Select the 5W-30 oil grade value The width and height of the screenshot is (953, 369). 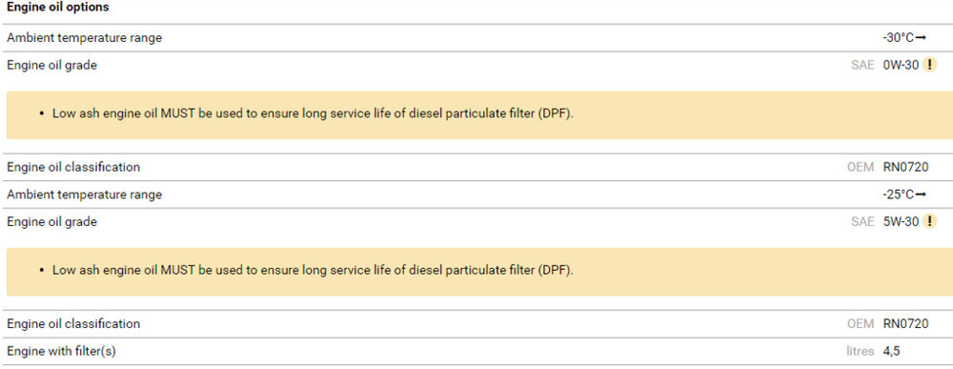coord(901,222)
